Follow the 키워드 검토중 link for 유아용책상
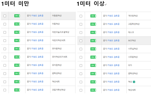Screen dimensions: 151x94 point(37,48)
